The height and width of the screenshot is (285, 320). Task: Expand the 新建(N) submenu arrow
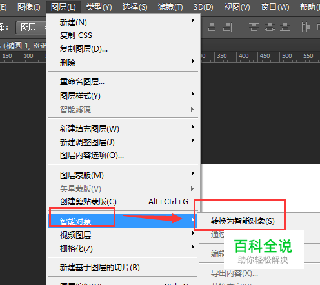point(193,21)
